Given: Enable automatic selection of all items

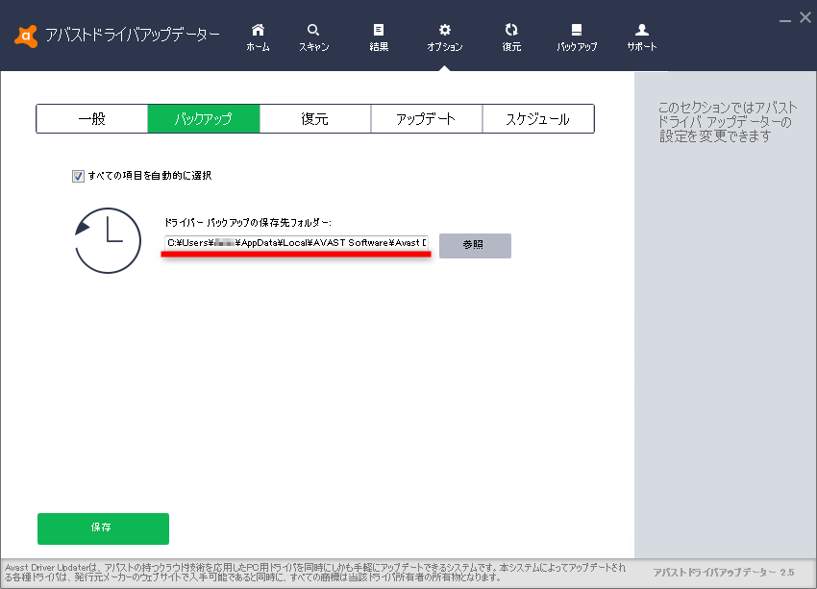Looking at the screenshot, I should click(78, 176).
